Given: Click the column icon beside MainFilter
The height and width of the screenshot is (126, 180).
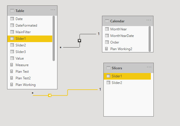Looking at the screenshot, I should pos(12,32).
